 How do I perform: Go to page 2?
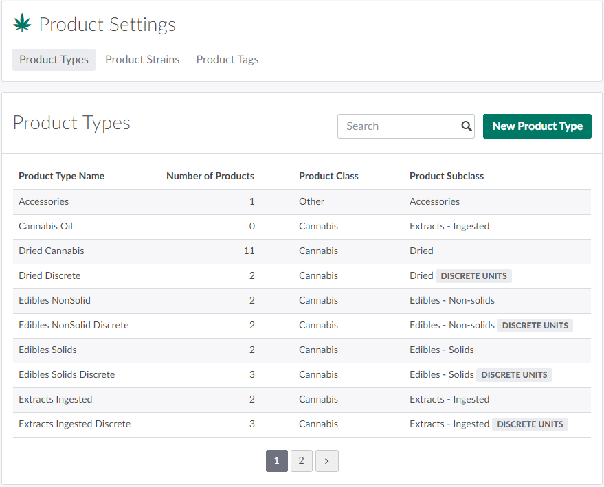[301, 461]
